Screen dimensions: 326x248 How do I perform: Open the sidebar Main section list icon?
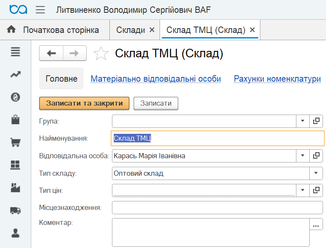click(x=15, y=52)
